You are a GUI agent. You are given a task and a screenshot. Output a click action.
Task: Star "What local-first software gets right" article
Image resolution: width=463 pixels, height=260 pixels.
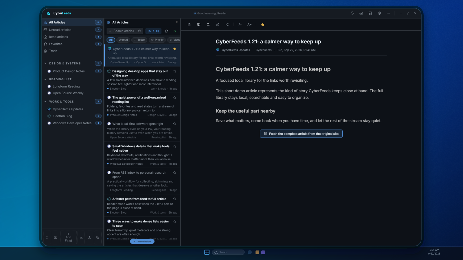coord(174,124)
